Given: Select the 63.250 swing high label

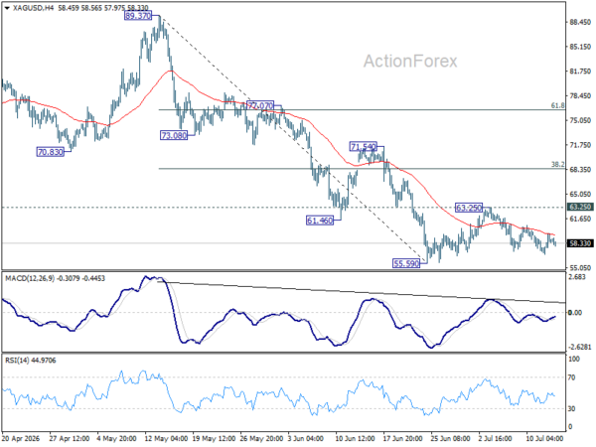Looking at the screenshot, I should tap(469, 208).
